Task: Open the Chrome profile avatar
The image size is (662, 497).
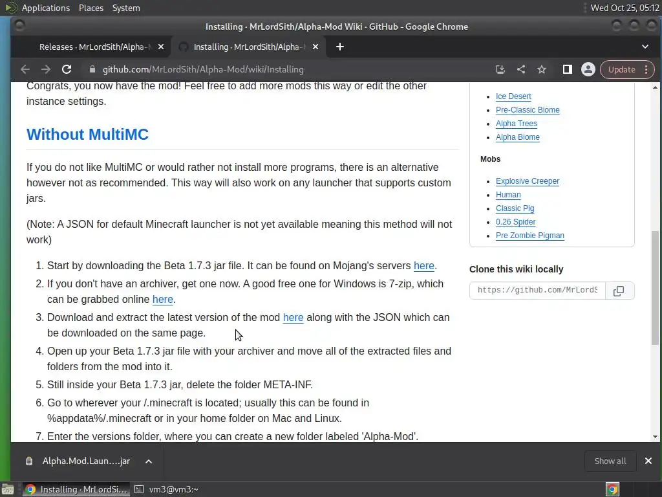Action: click(x=588, y=69)
